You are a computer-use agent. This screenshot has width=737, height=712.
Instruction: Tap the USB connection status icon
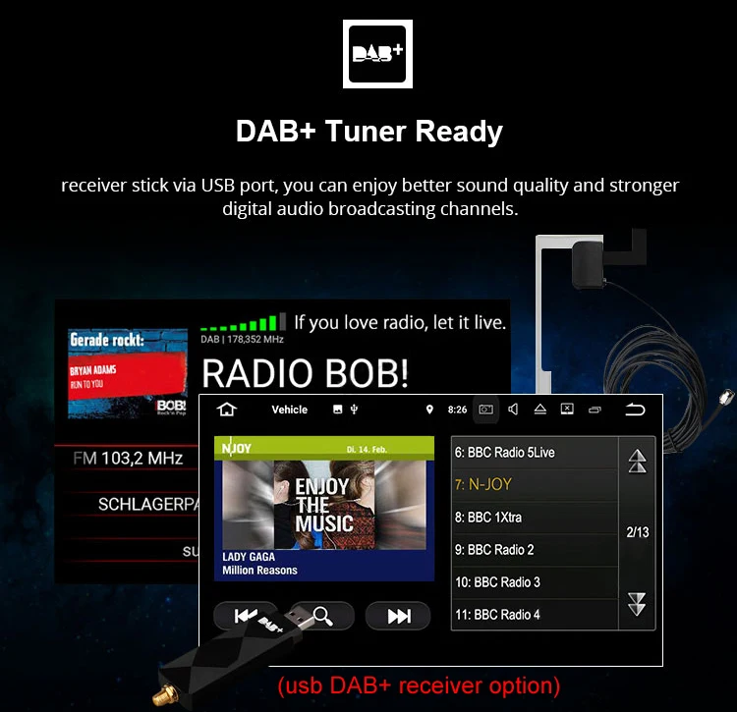point(354,410)
